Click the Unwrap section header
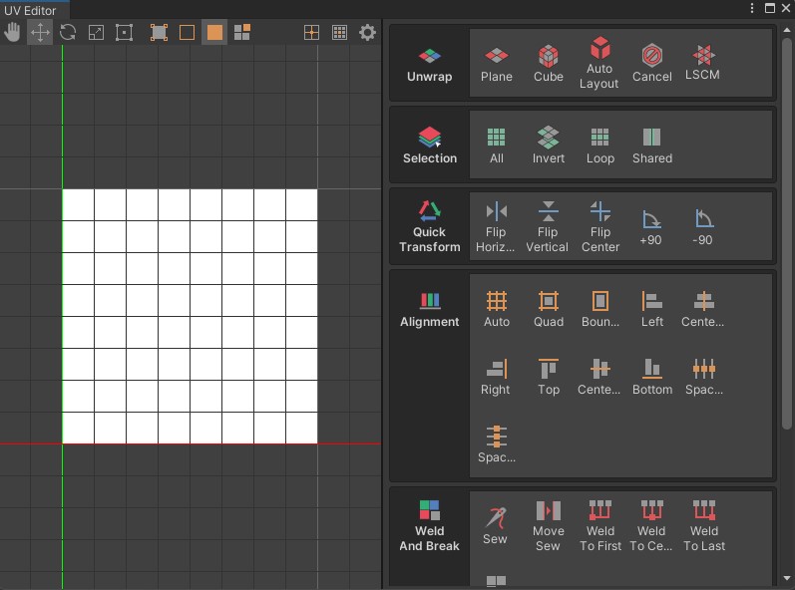This screenshot has width=795, height=590. (x=430, y=64)
